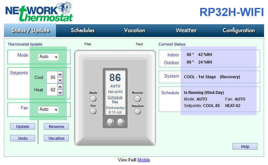Increase the Cool setpoint with up arrow
This screenshot has height=165, width=268.
pyautogui.click(x=60, y=74)
